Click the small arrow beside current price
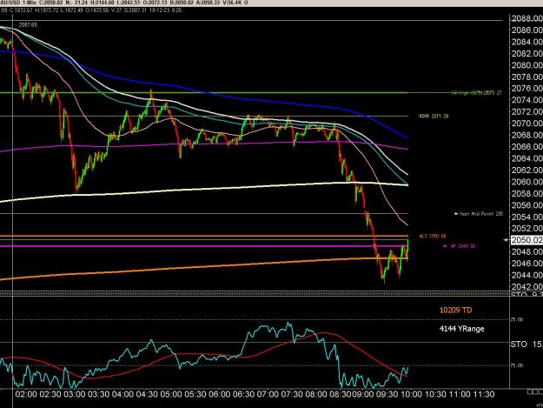Viewport: 543px width, 408px height. point(506,240)
